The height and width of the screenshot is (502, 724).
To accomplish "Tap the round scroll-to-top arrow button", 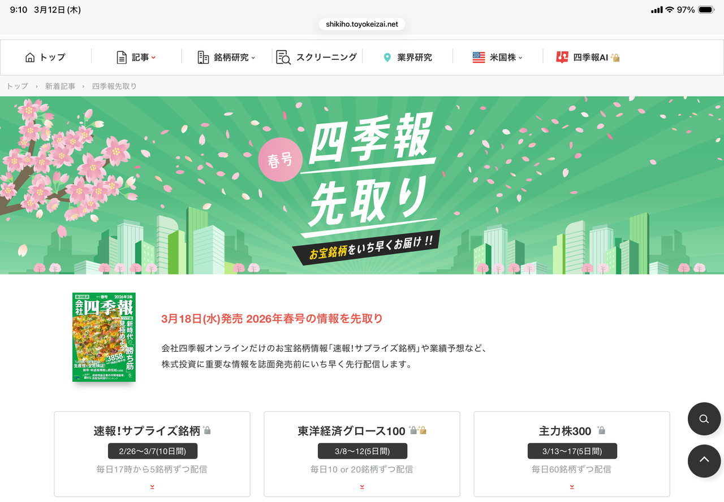I will point(704,461).
